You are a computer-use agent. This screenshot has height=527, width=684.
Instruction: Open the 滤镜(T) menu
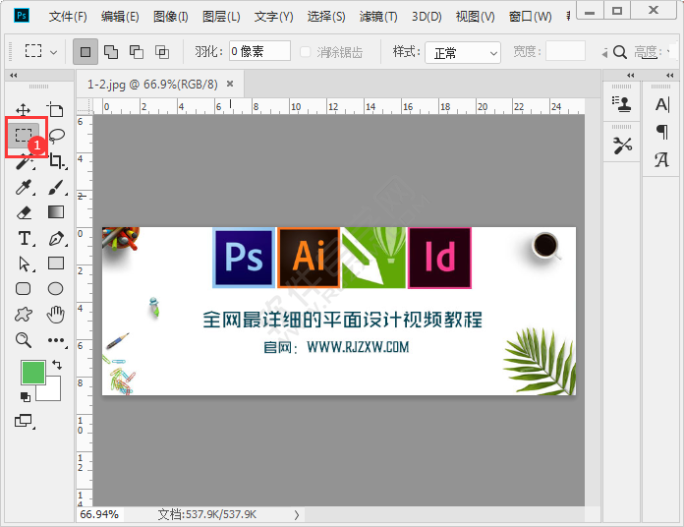click(378, 17)
